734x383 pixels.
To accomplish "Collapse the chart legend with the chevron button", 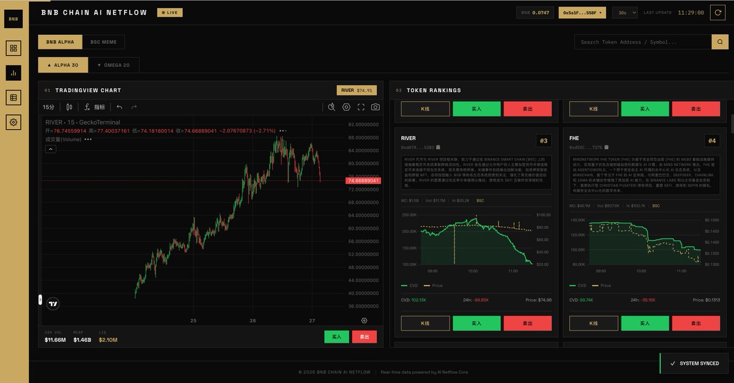I will coord(50,149).
